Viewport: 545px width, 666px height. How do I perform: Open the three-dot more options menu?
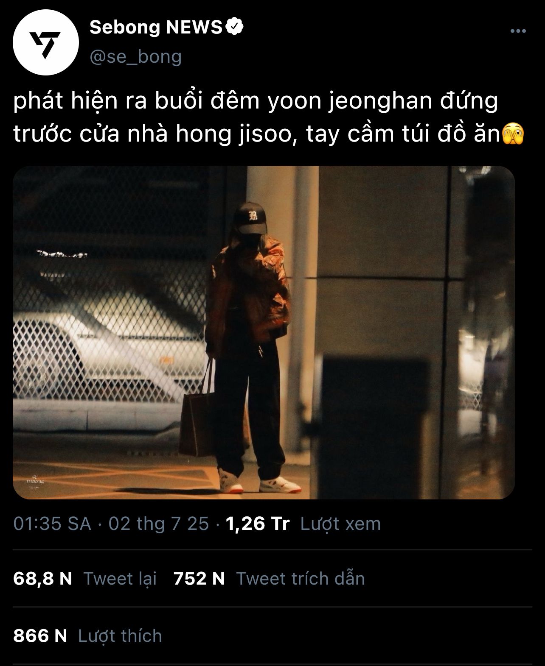(x=518, y=31)
